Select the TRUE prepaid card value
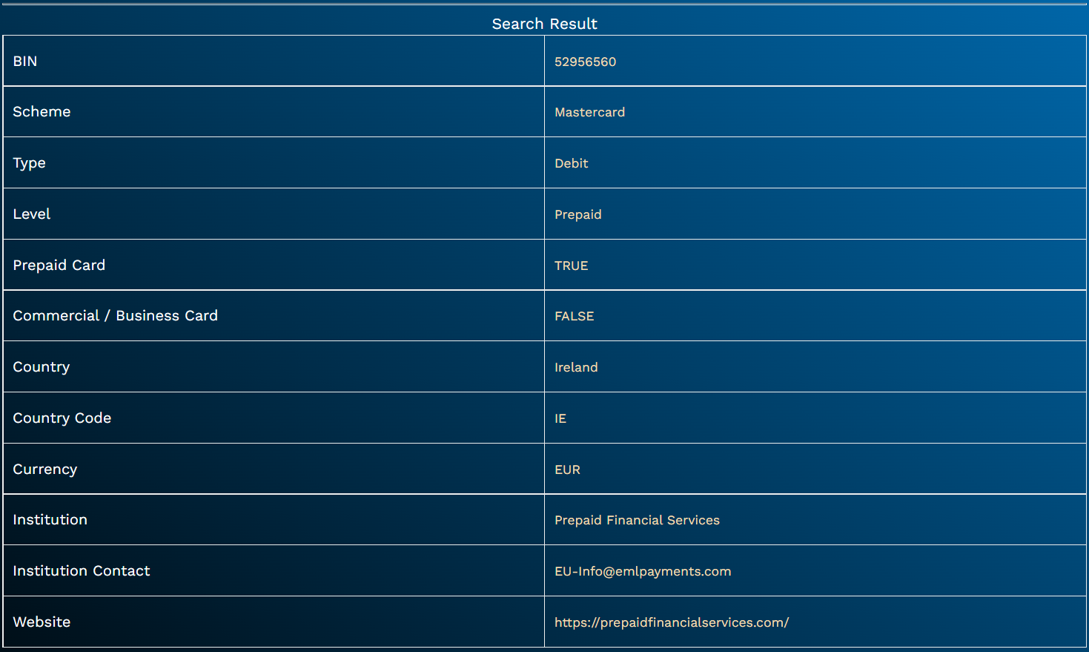Viewport: 1089px width, 652px height. pyautogui.click(x=571, y=266)
